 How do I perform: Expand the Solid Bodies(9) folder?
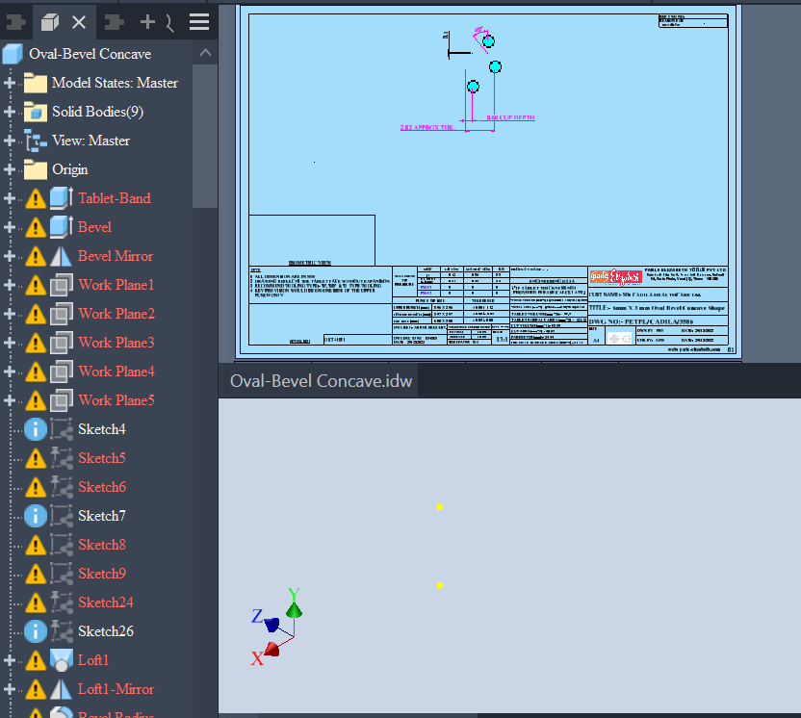coord(10,112)
